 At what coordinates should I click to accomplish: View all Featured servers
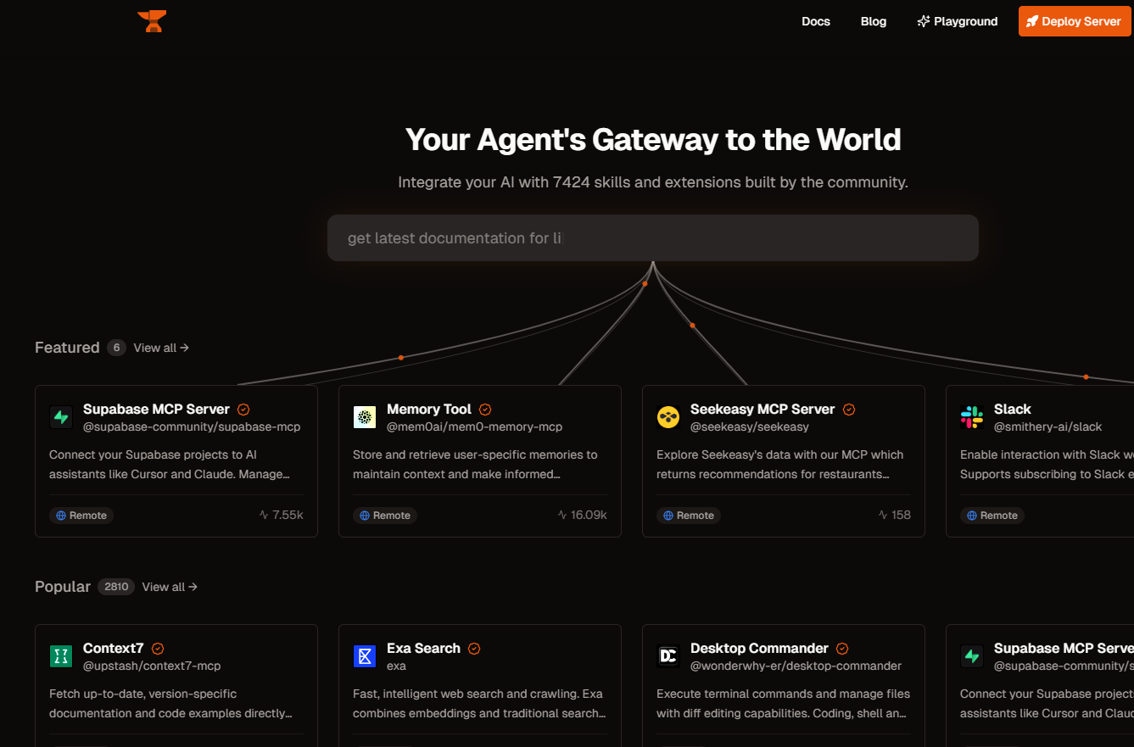(161, 348)
